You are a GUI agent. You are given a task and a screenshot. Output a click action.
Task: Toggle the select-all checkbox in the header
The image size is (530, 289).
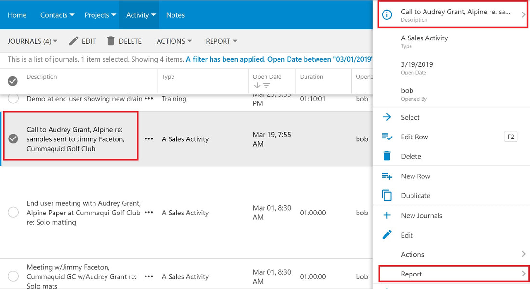13,81
